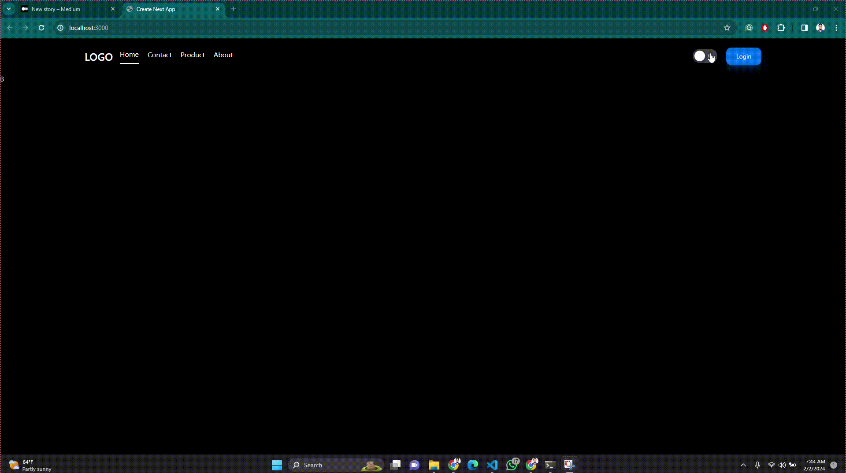Open the Chrome profile avatar
Viewport: 846px width, 473px height.
tap(820, 28)
